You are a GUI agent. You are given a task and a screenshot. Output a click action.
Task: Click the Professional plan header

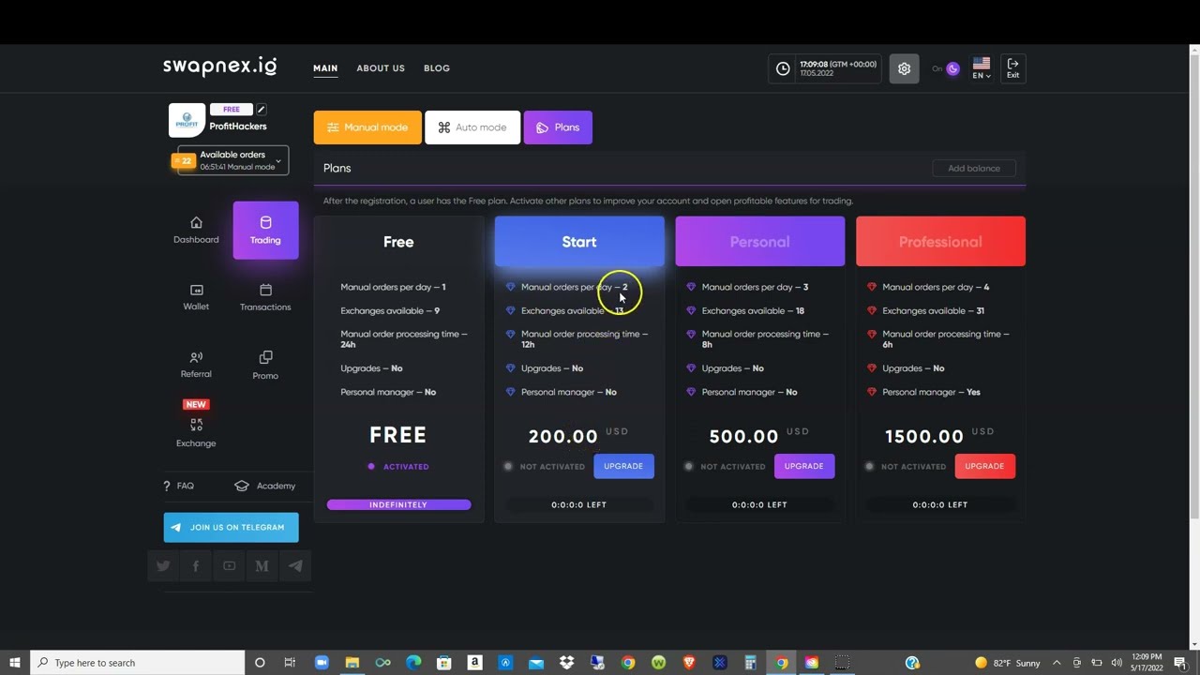(x=940, y=242)
